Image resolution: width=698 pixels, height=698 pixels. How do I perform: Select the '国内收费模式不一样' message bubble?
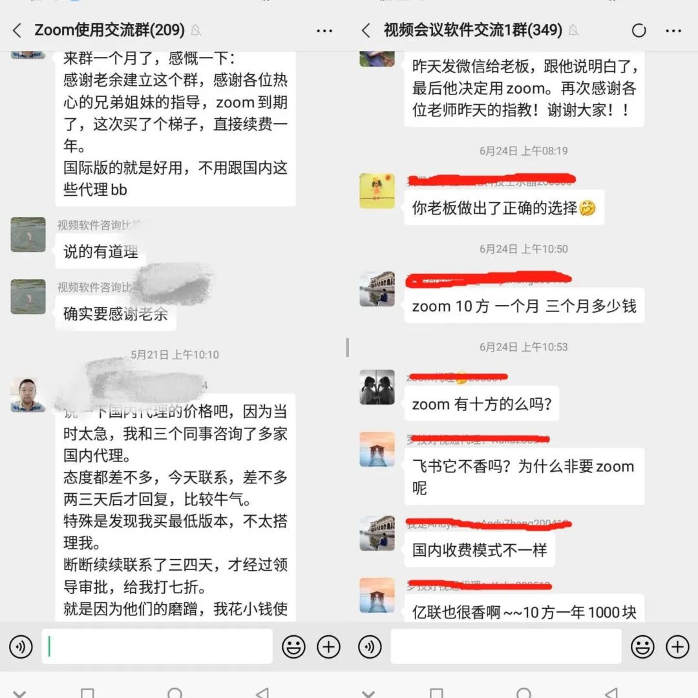coord(480,550)
